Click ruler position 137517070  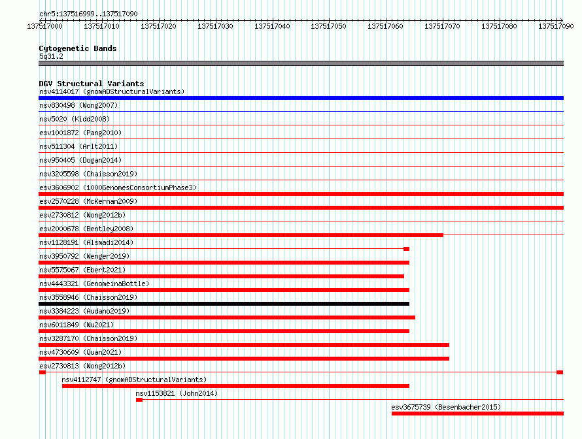click(442, 26)
